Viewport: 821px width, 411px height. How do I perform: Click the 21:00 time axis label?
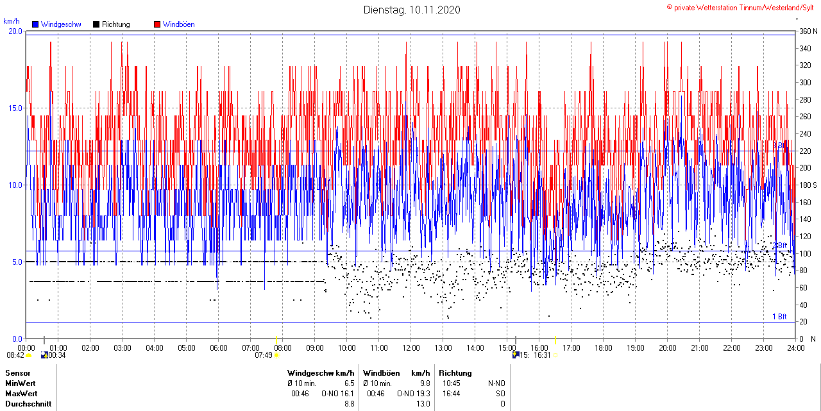point(700,348)
